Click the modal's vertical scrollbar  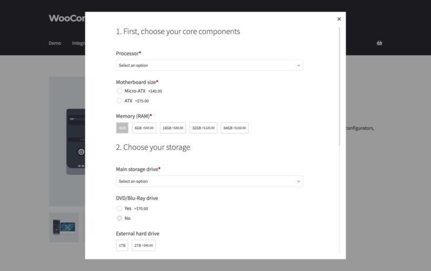tap(340, 87)
